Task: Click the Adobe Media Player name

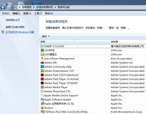Action: click(x=56, y=87)
